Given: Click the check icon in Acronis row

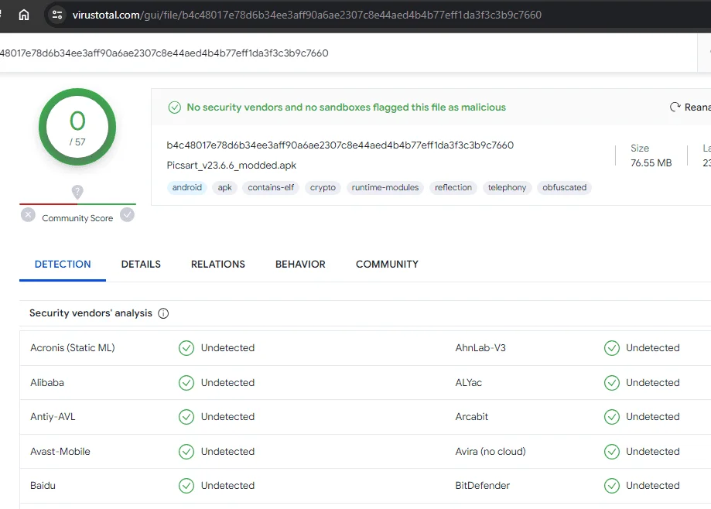Looking at the screenshot, I should tap(186, 348).
